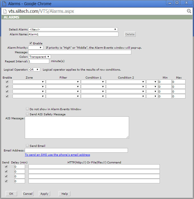Open the Select Alarm dropdown

(73, 29)
